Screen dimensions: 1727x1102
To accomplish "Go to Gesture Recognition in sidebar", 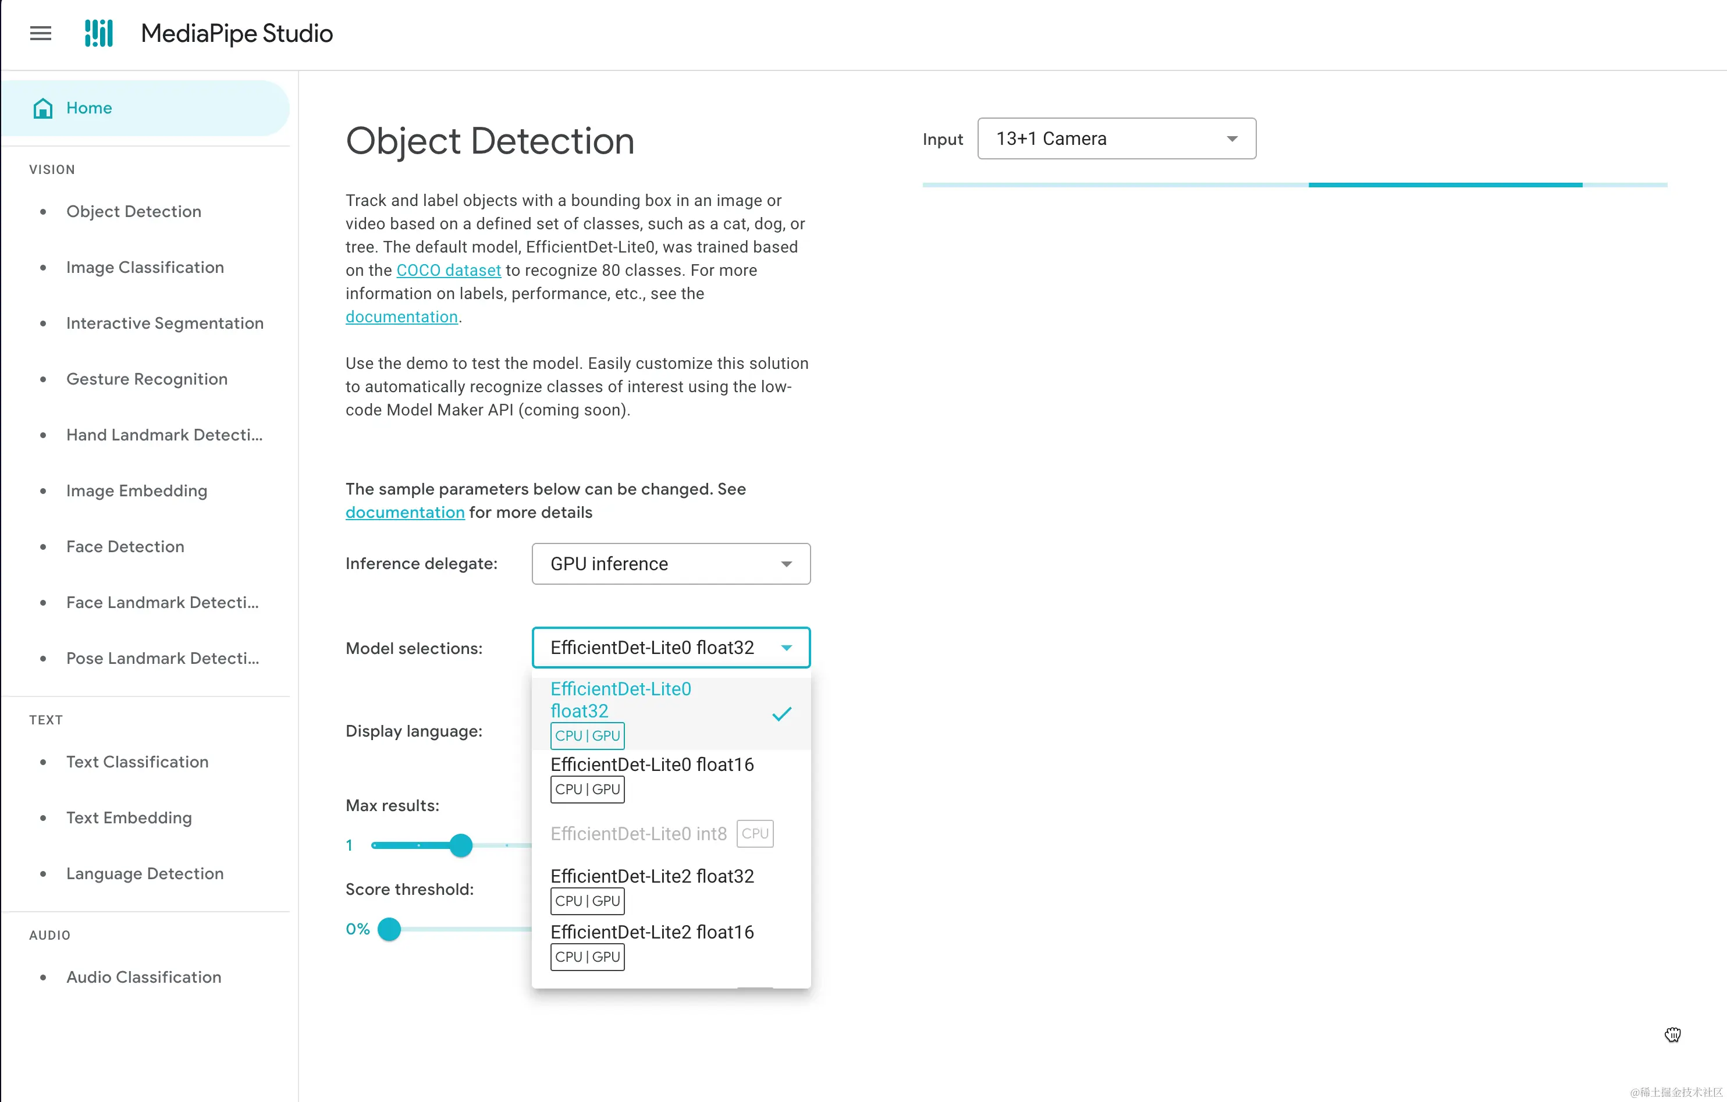I will point(146,379).
